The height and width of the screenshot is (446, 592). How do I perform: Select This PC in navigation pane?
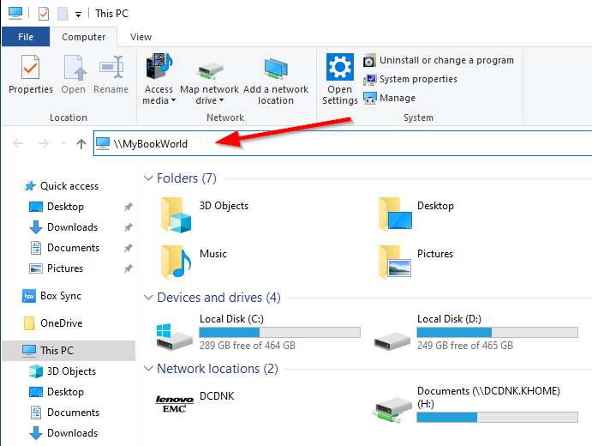click(69, 351)
